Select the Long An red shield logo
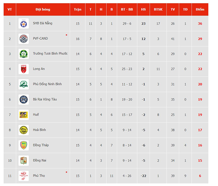The height and width of the screenshot is (186, 218). pos(24,69)
